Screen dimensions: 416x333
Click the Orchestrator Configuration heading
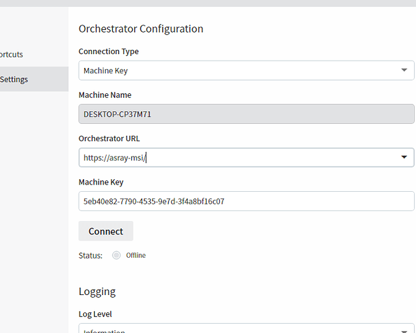click(x=141, y=29)
